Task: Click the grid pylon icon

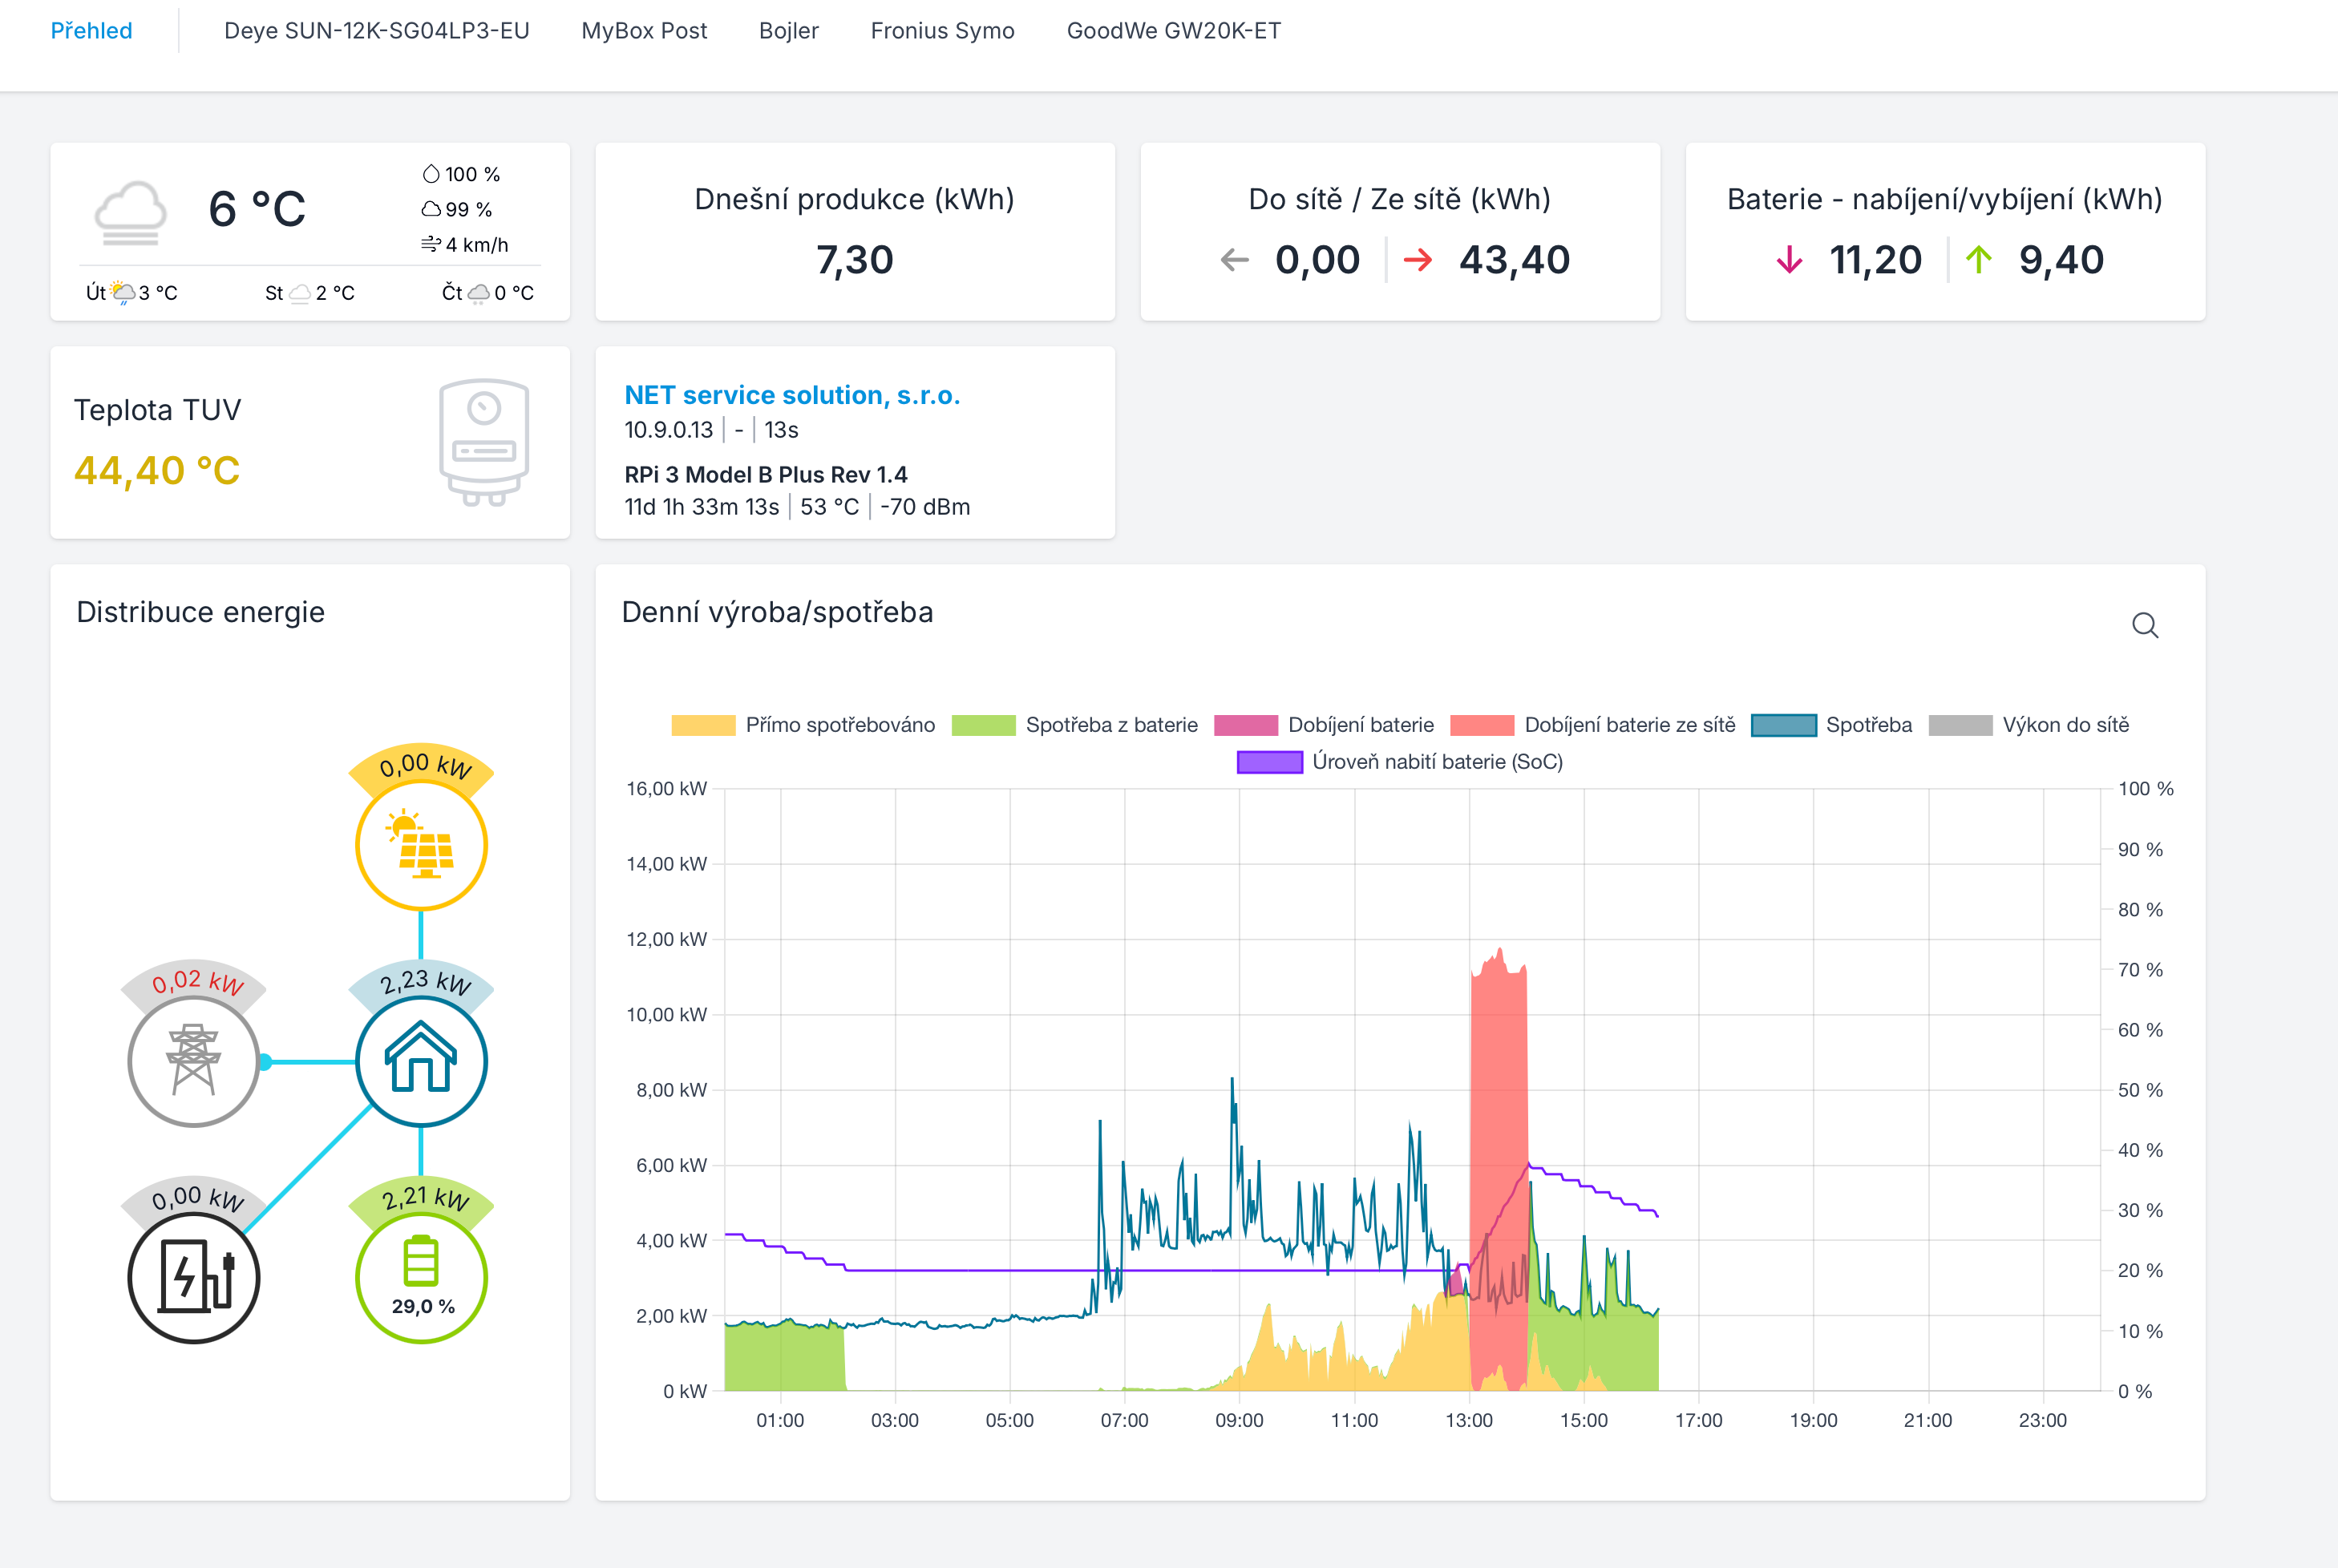Action: click(193, 1061)
